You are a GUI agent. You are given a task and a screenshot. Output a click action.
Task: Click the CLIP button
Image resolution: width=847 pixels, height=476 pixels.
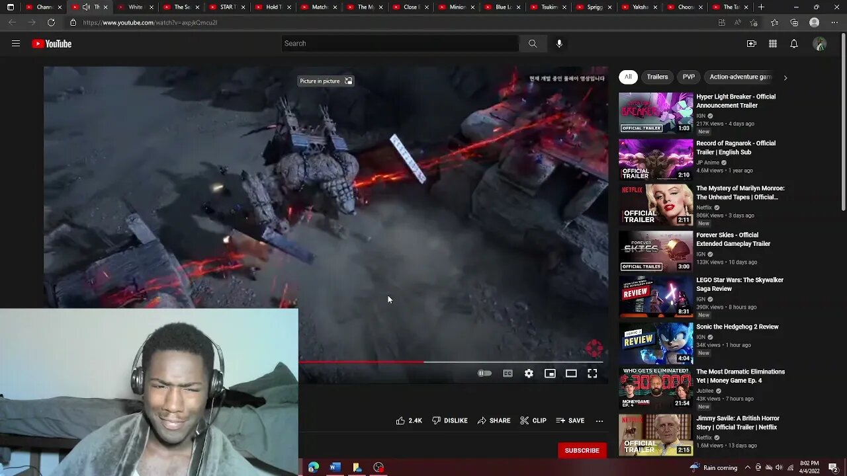pos(533,420)
